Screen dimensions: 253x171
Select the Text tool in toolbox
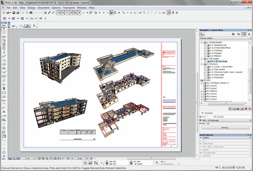[4, 112]
